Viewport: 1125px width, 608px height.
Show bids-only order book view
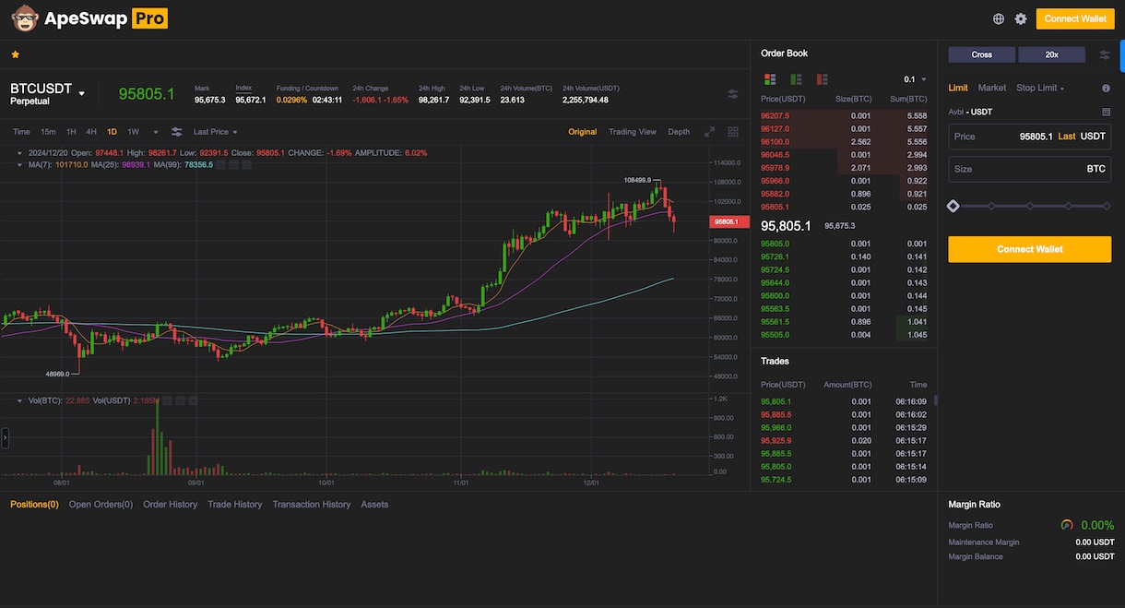coord(796,79)
